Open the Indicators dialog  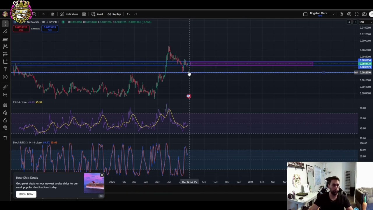tap(69, 14)
